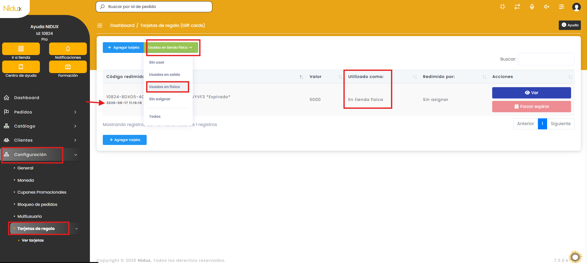Click the top Agregar tarjeta button
The image size is (587, 263).
point(123,47)
